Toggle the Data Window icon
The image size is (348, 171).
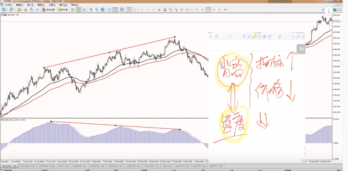[25, 10]
